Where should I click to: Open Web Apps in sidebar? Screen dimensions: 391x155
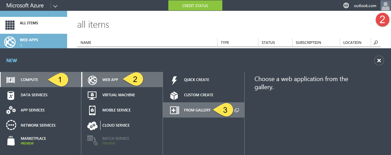tap(33, 41)
